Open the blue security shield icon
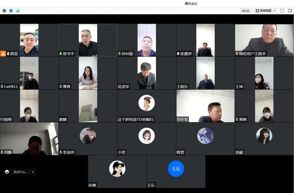This screenshot has width=294, height=193. [x=11, y=11]
